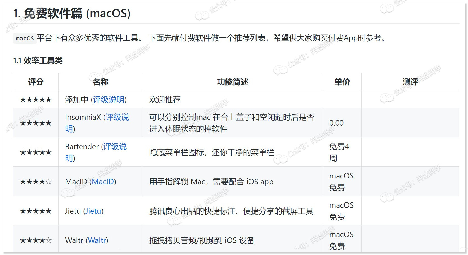Viewport: 468px width, 255px height.
Task: Click the macOS inline code tag
Action: click(x=25, y=38)
